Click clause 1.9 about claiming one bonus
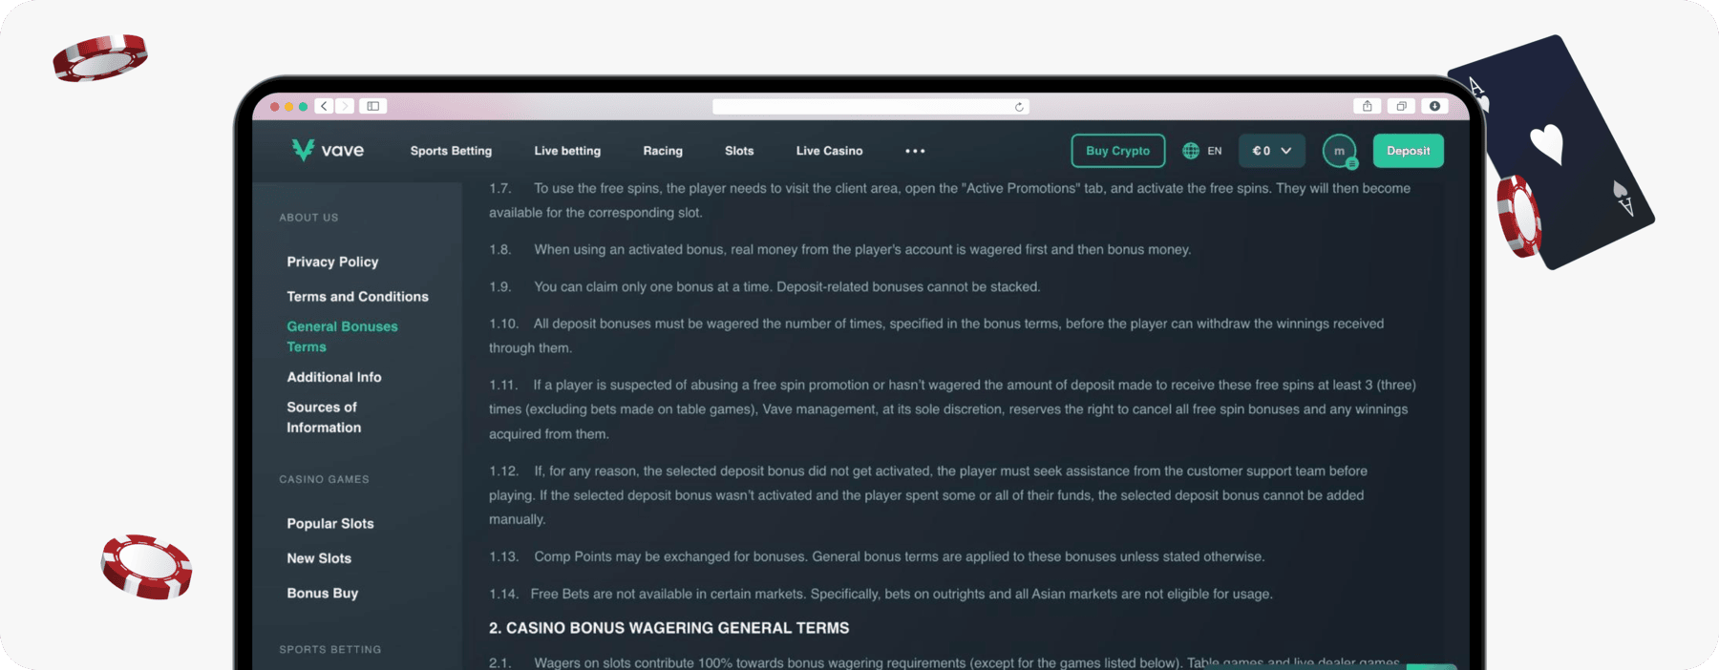The height and width of the screenshot is (670, 1719). pos(765,286)
